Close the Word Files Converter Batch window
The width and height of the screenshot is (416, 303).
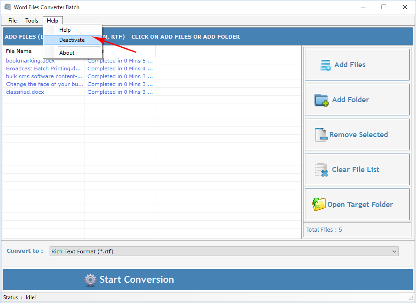pyautogui.click(x=405, y=7)
